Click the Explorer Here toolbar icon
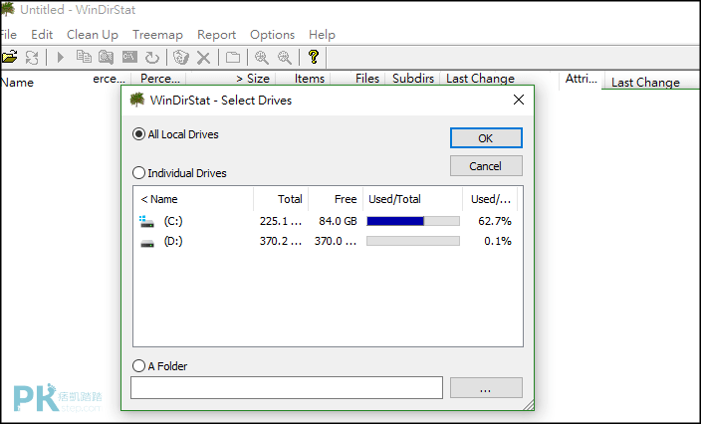The width and height of the screenshot is (701, 424). [106, 57]
